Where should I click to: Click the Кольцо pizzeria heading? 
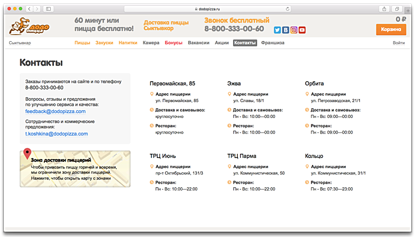click(x=314, y=156)
